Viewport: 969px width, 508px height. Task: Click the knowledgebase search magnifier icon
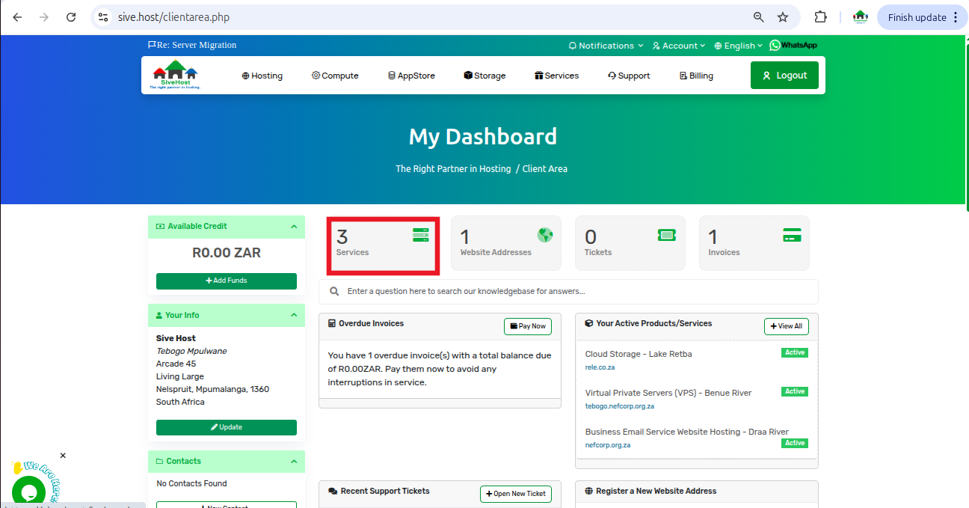[x=335, y=292]
